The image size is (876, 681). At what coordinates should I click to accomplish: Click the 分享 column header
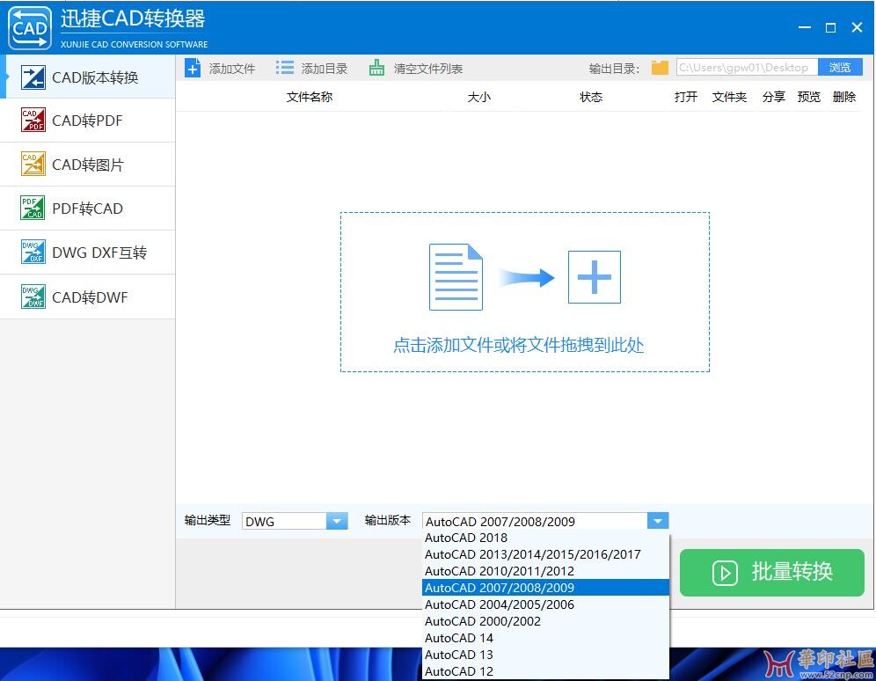pos(774,97)
